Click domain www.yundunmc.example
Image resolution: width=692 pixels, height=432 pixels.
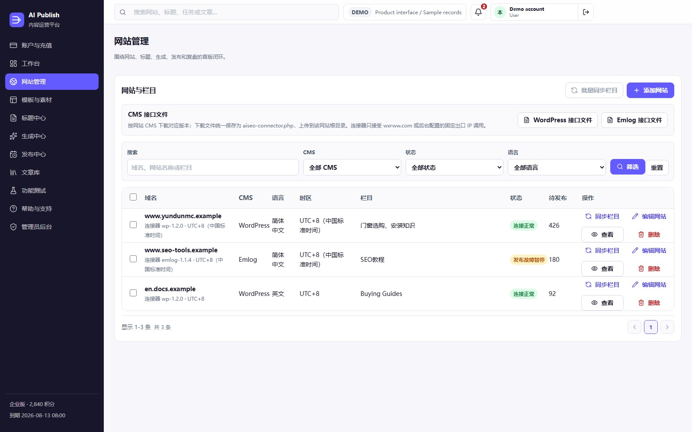[183, 216]
